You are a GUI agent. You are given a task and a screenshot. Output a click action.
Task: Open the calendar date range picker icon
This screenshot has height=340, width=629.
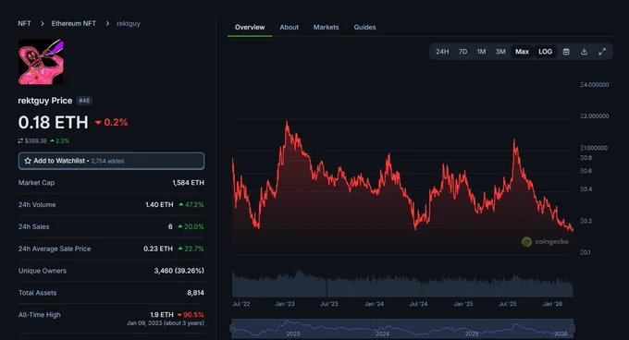tap(566, 52)
